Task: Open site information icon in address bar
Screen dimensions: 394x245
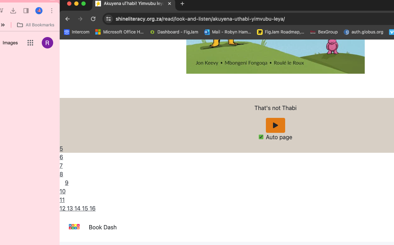Action: pos(109,19)
